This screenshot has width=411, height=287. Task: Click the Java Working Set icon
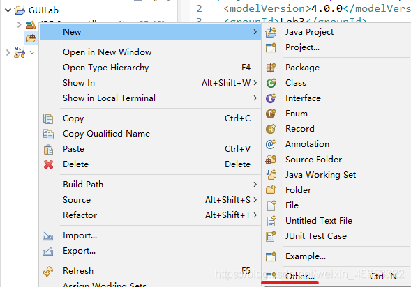click(x=271, y=175)
